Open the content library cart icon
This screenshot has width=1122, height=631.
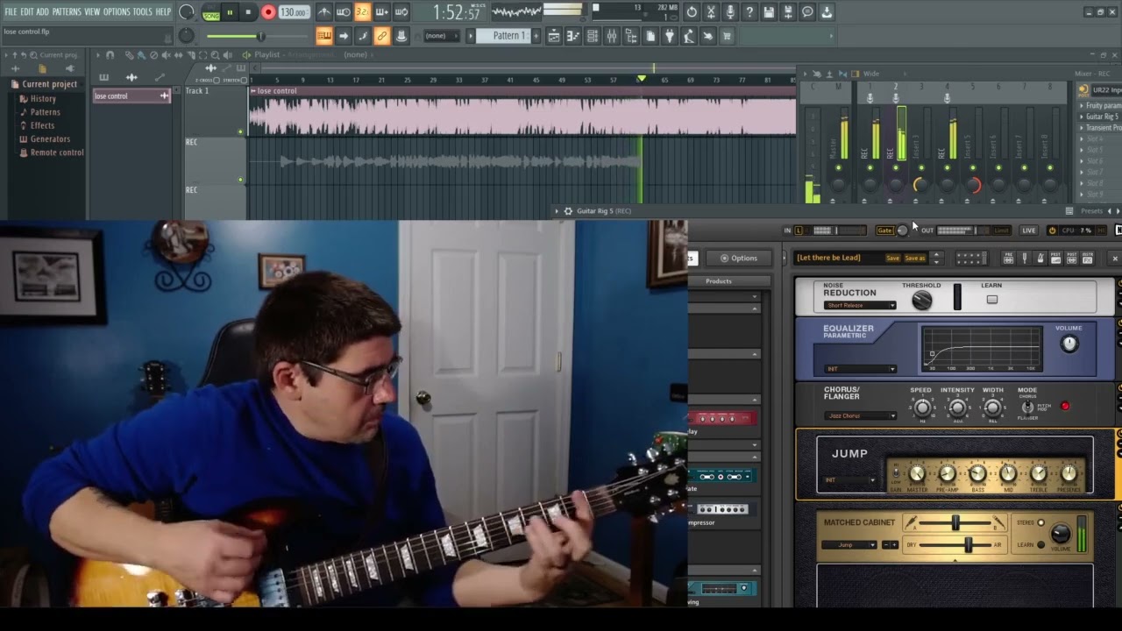point(728,36)
